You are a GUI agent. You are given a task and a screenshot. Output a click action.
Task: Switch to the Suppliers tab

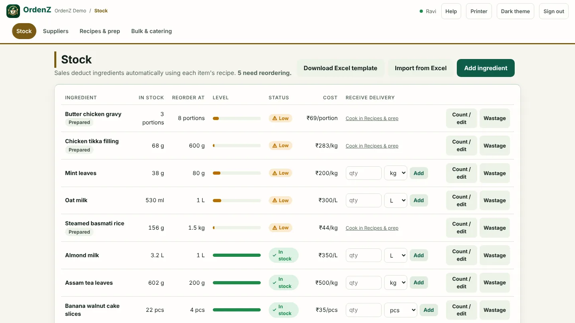click(56, 31)
